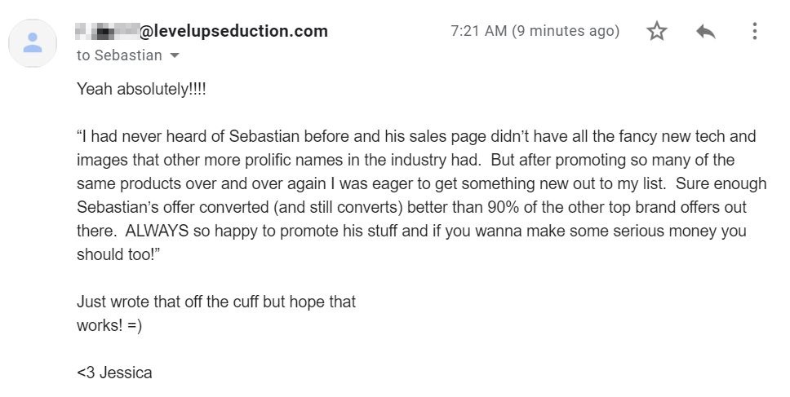Click the @levelupseduction.com sender address
790x397 pixels.
click(x=233, y=31)
